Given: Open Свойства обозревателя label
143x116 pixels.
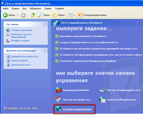Looking at the screenshot, I should 121,100.
